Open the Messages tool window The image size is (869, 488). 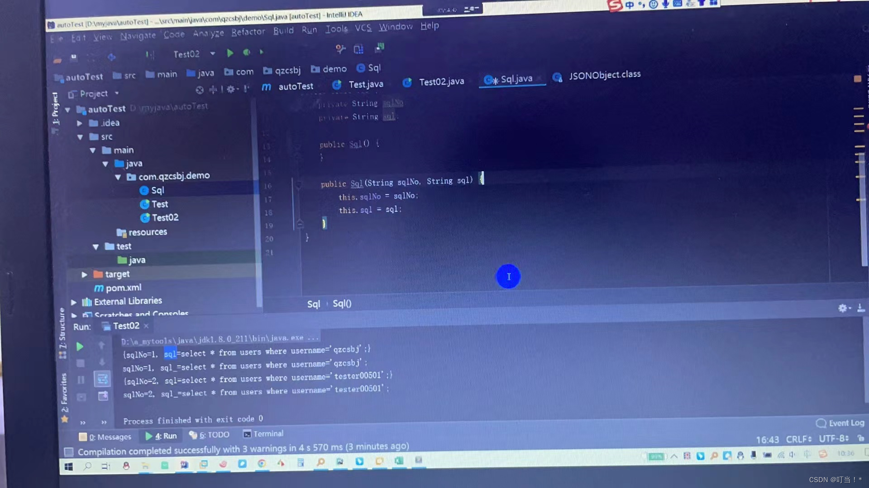tap(105, 437)
